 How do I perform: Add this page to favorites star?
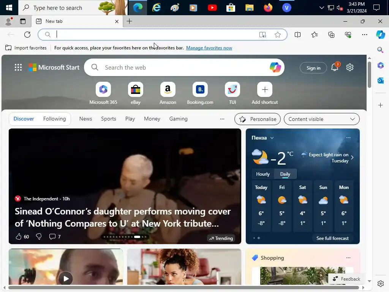278,35
